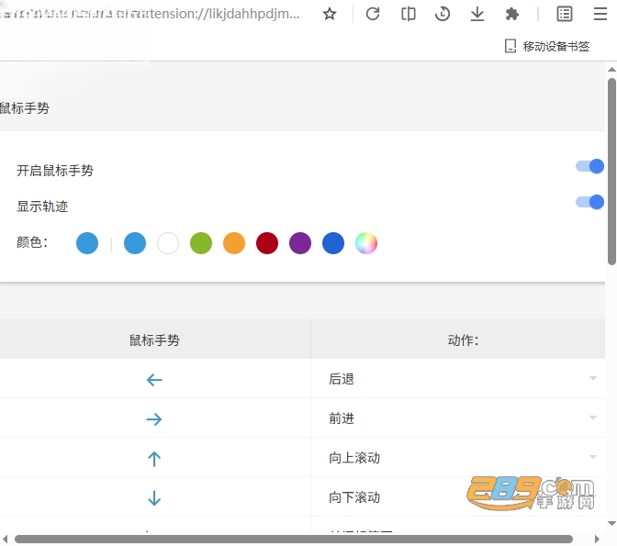The image size is (617, 546).
Task: Open the extensions puzzle icon
Action: (x=512, y=14)
